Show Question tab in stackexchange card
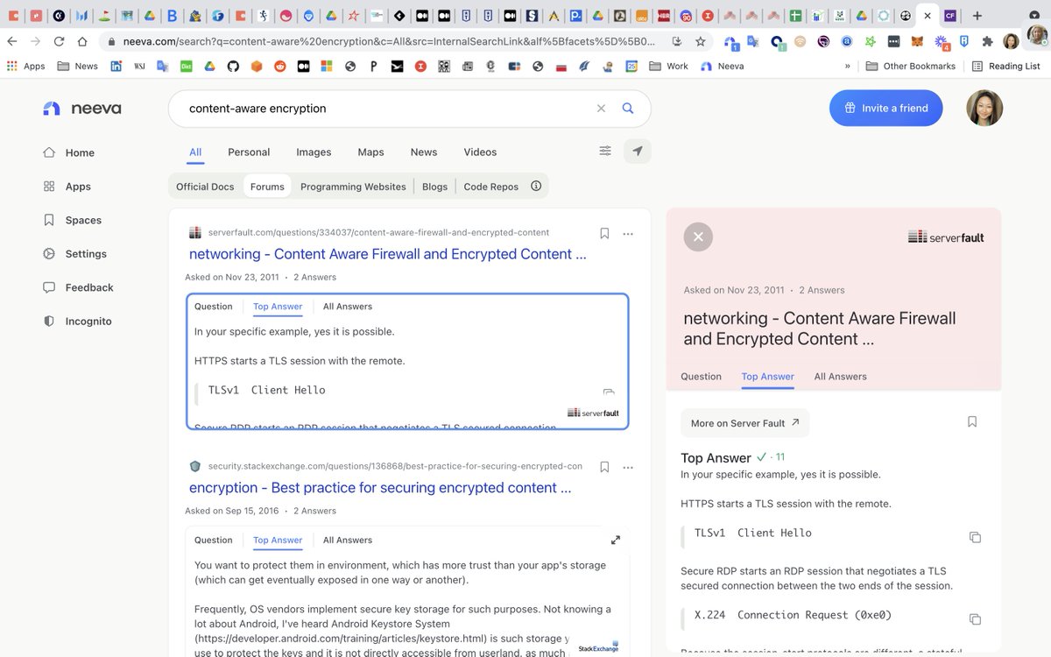1051x657 pixels. click(214, 540)
